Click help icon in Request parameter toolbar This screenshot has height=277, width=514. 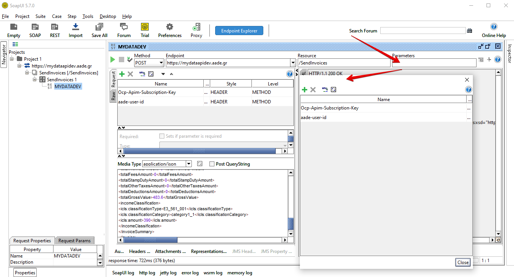(x=290, y=74)
